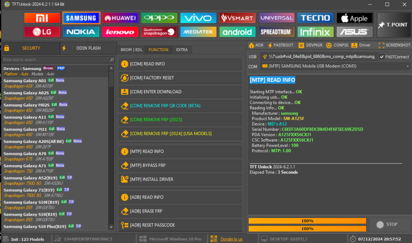Select the MediaTek brand tile
The height and width of the screenshot is (243, 412).
(x=198, y=32)
